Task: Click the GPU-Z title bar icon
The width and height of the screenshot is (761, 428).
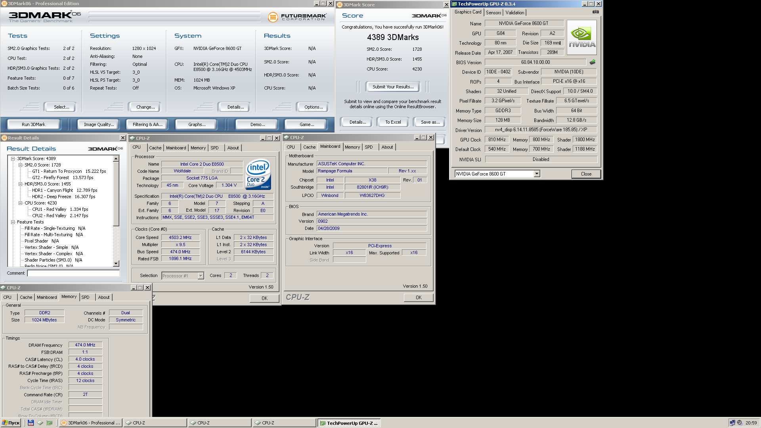Action: pos(455,4)
